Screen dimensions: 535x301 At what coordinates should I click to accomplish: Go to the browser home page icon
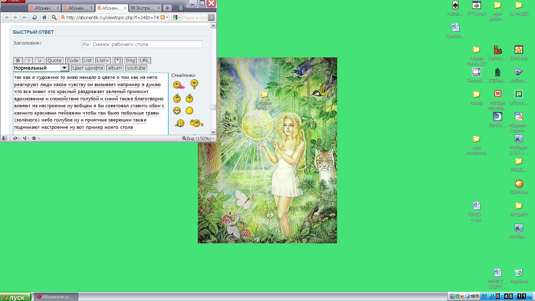pyautogui.click(x=44, y=18)
